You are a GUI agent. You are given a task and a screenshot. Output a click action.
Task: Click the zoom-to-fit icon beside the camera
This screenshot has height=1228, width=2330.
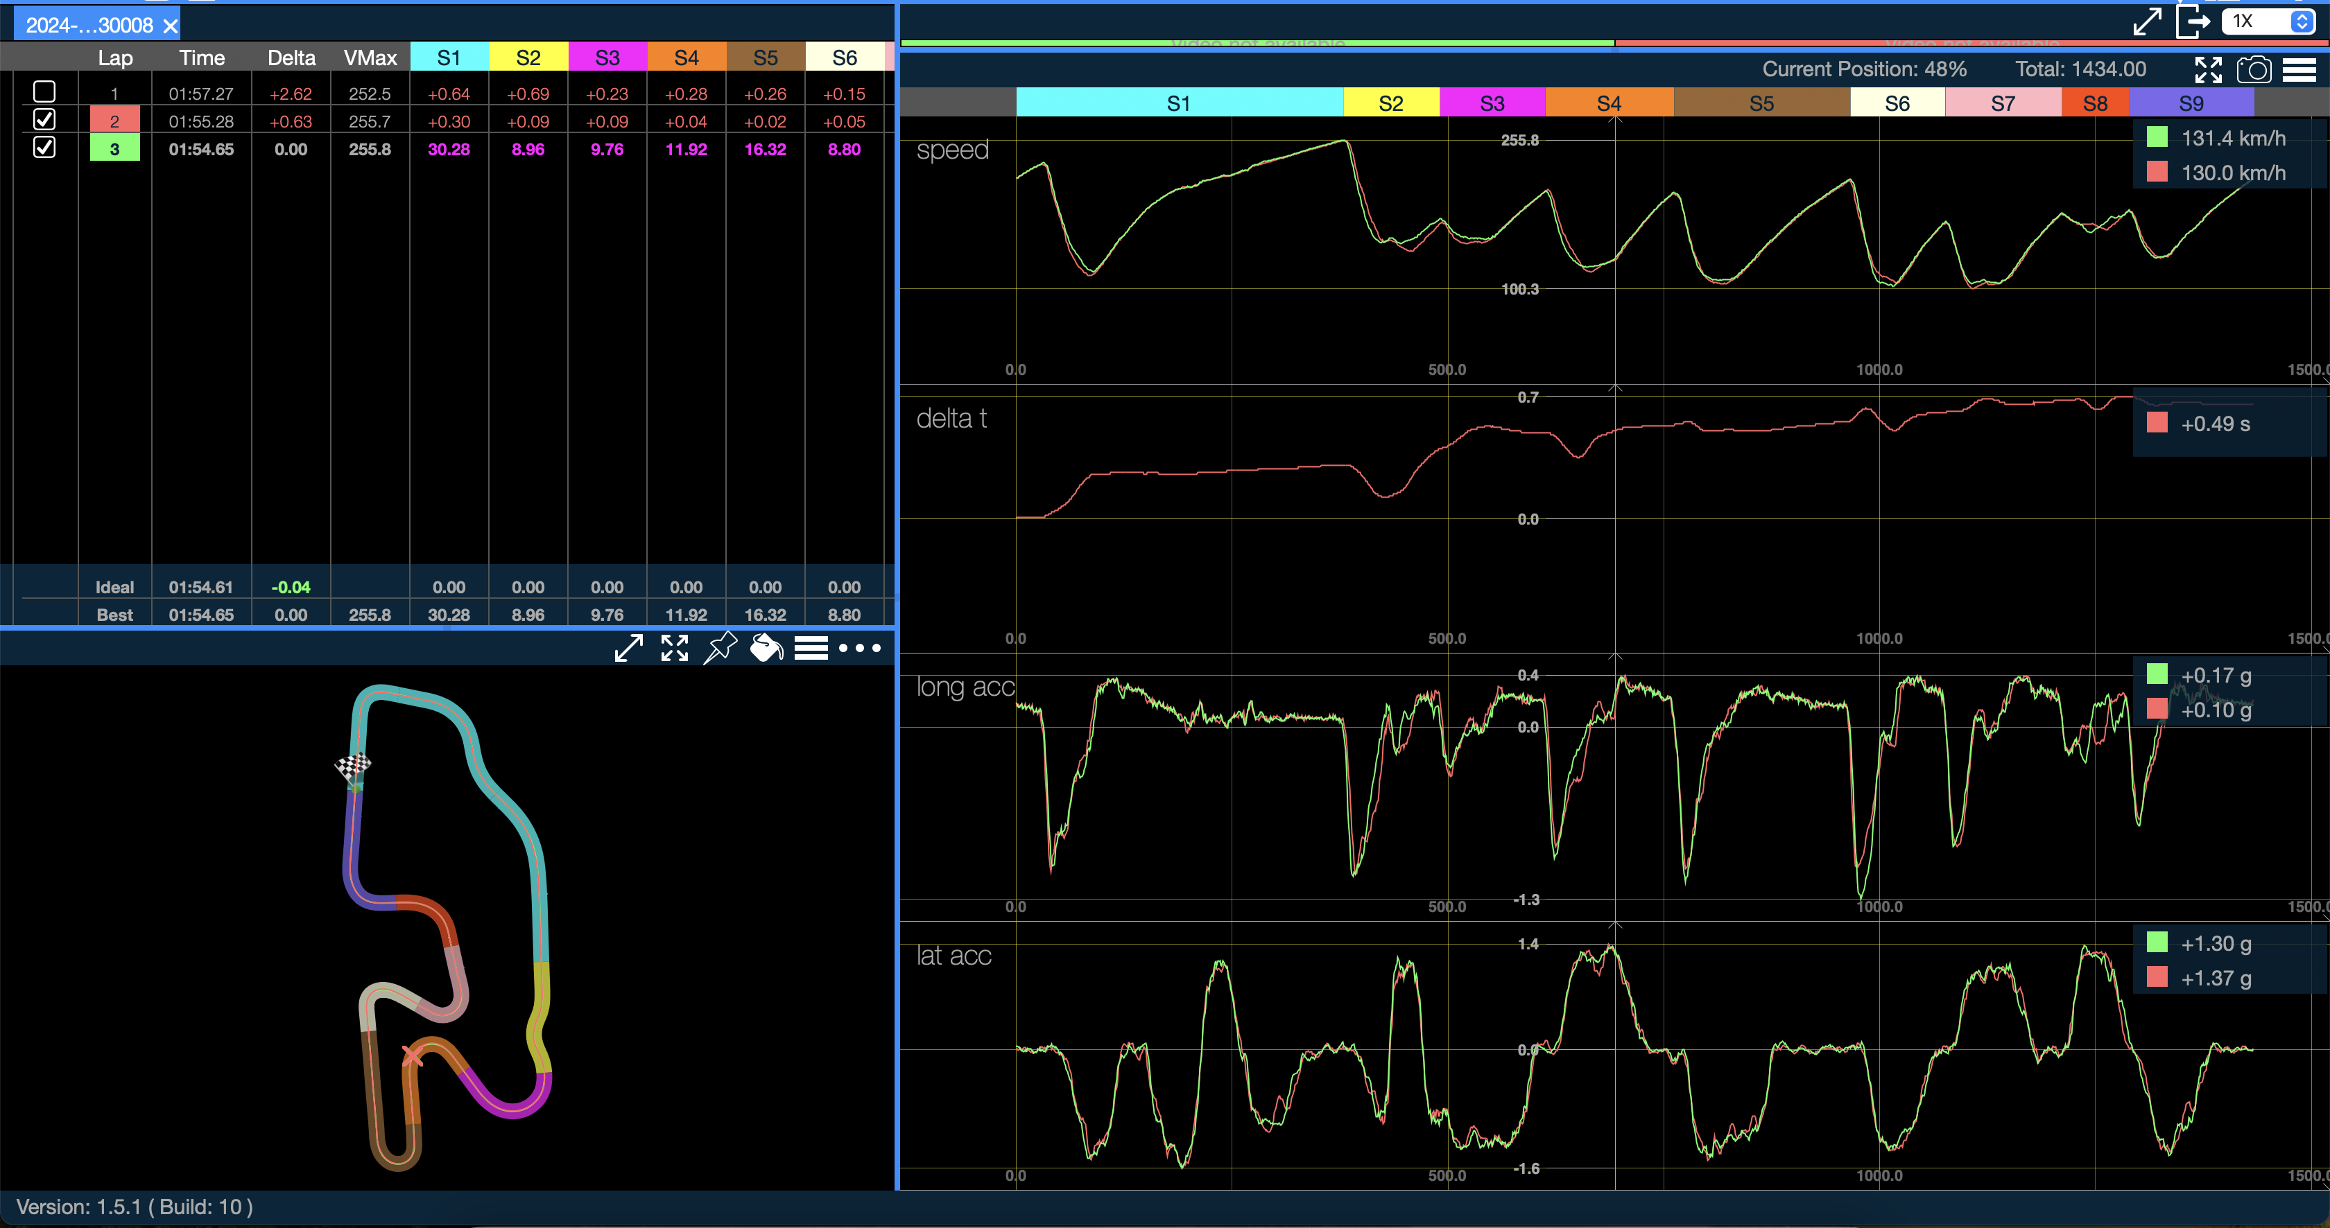(2208, 69)
